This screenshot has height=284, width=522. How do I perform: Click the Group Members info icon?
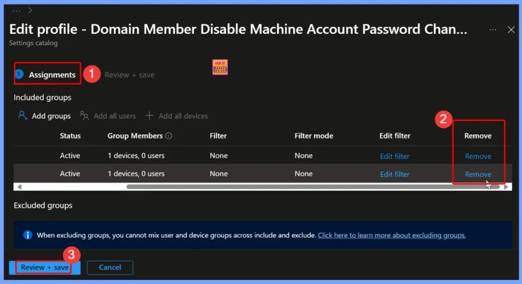pyautogui.click(x=169, y=136)
